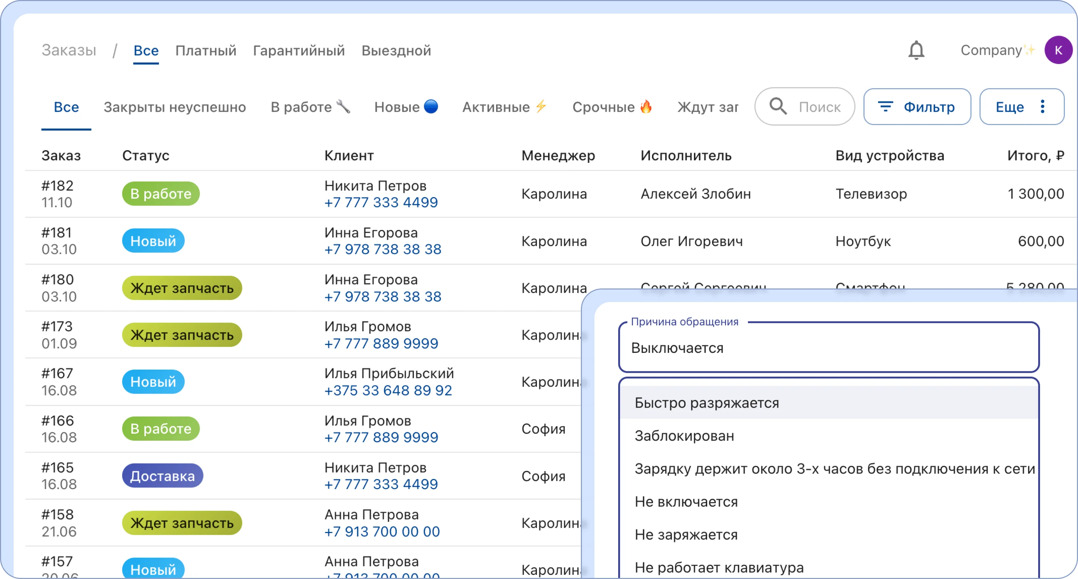The height and width of the screenshot is (579, 1078).
Task: Open order #167
Action: point(57,373)
